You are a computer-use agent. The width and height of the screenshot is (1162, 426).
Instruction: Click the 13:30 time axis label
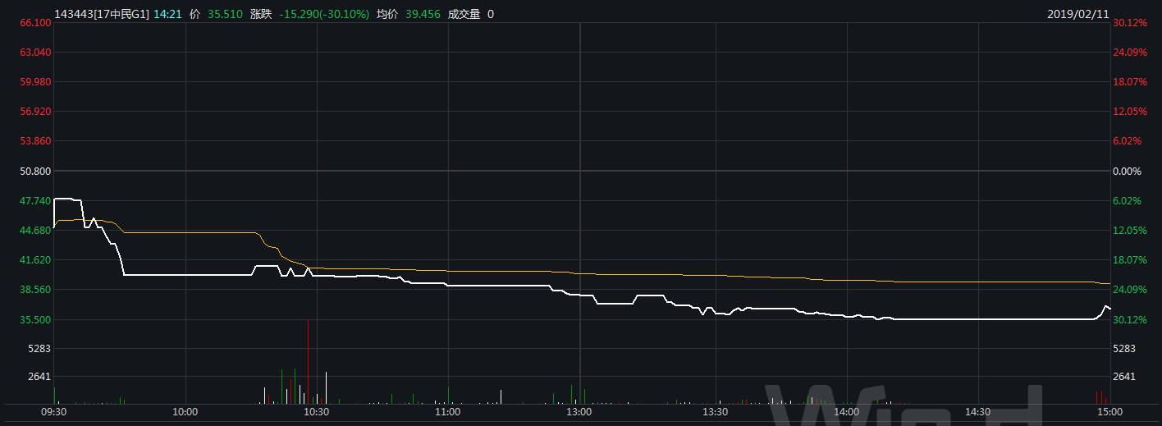point(715,412)
